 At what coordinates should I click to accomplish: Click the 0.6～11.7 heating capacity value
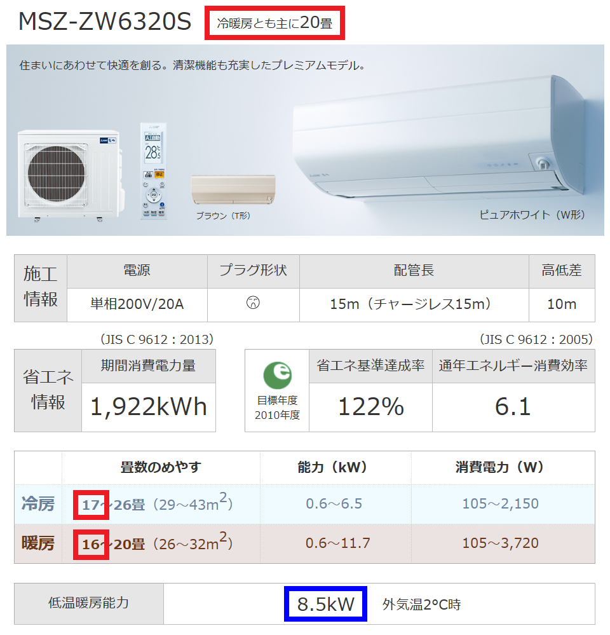(x=337, y=543)
